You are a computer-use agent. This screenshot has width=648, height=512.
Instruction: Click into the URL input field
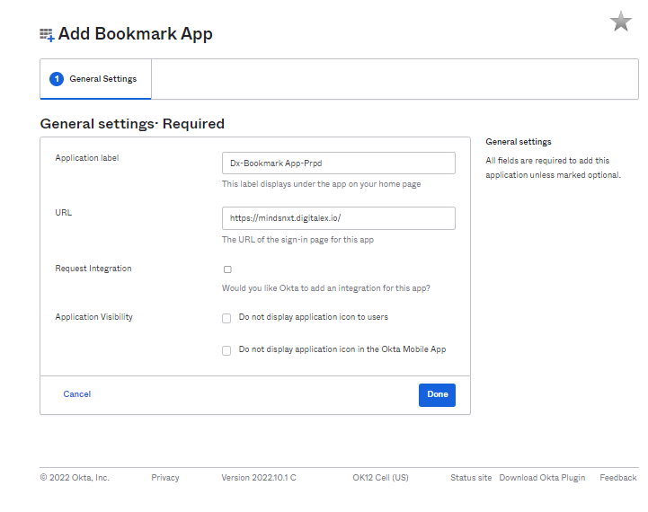pyautogui.click(x=338, y=218)
